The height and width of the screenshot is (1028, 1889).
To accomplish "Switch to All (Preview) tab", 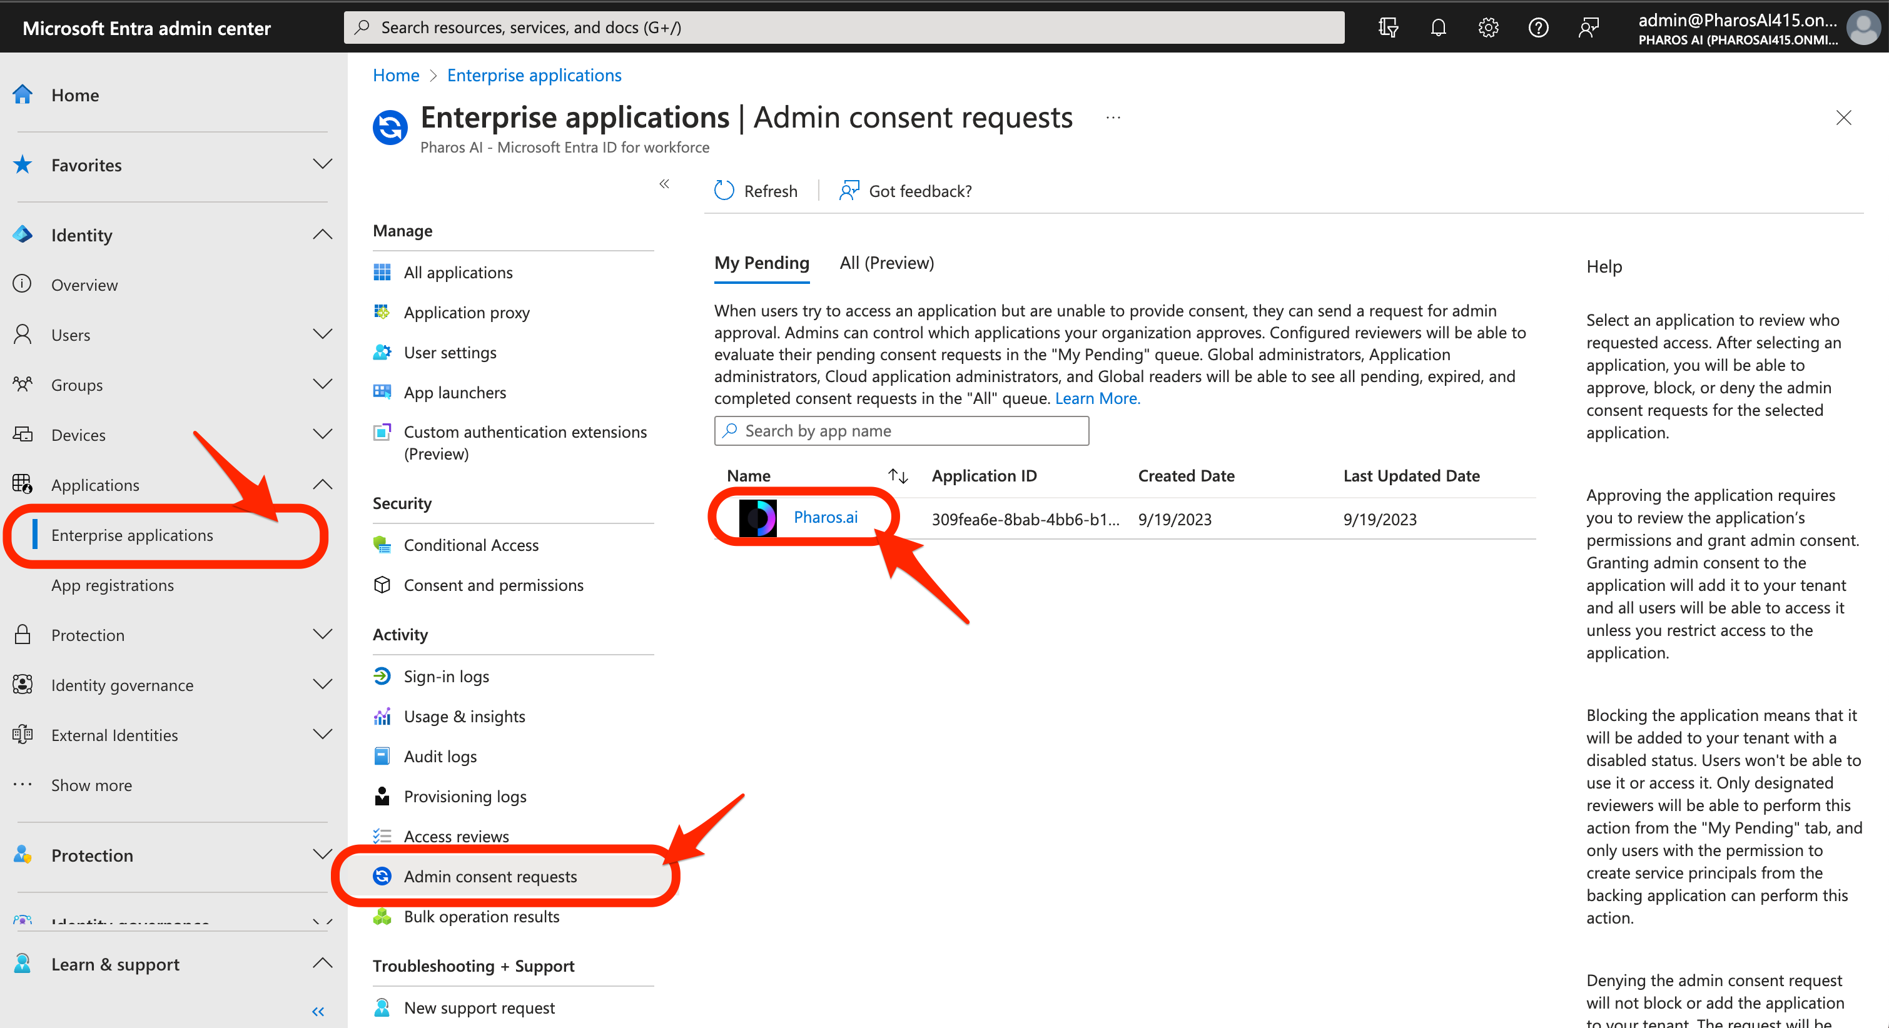I will click(886, 263).
